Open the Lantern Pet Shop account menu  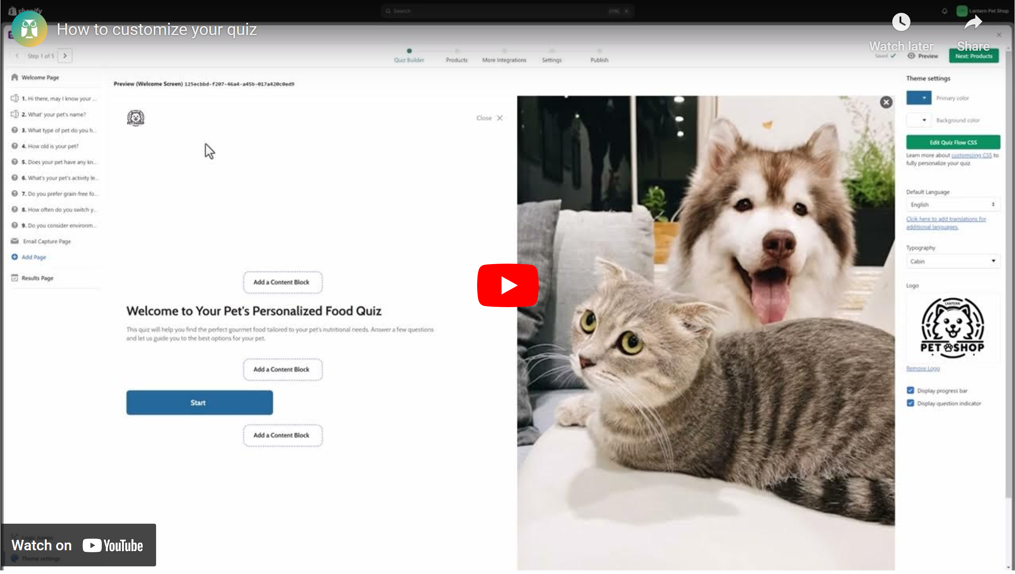982,11
